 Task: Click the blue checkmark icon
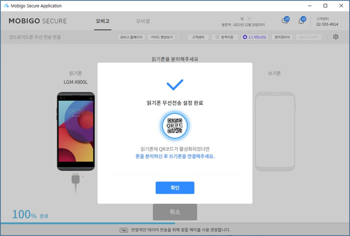click(x=175, y=85)
